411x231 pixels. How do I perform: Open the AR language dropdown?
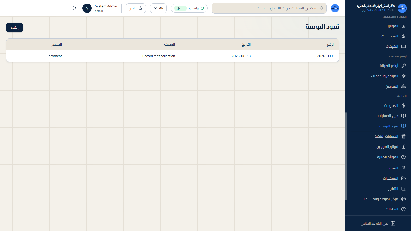pos(158,8)
